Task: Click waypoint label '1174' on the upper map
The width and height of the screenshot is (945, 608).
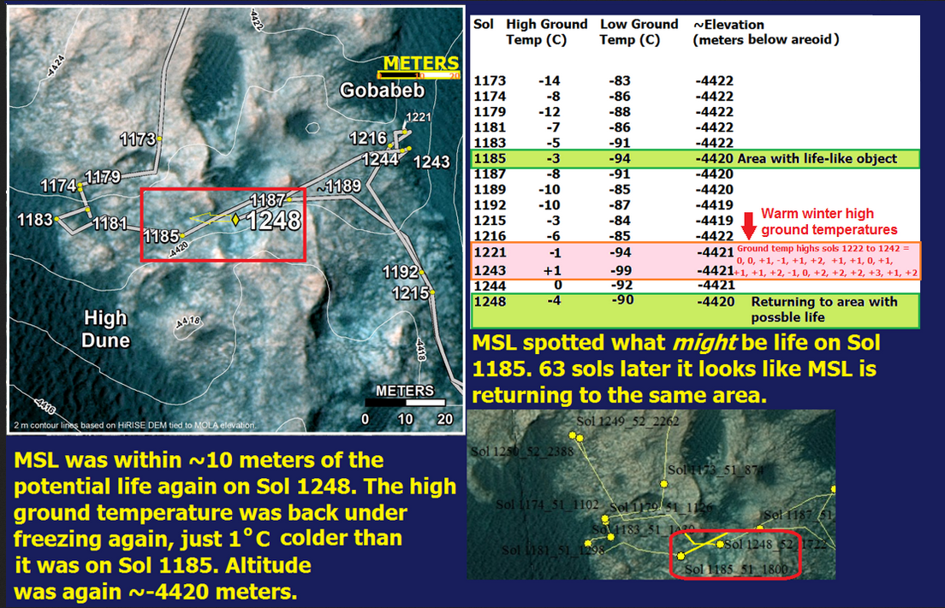Action: [58, 186]
